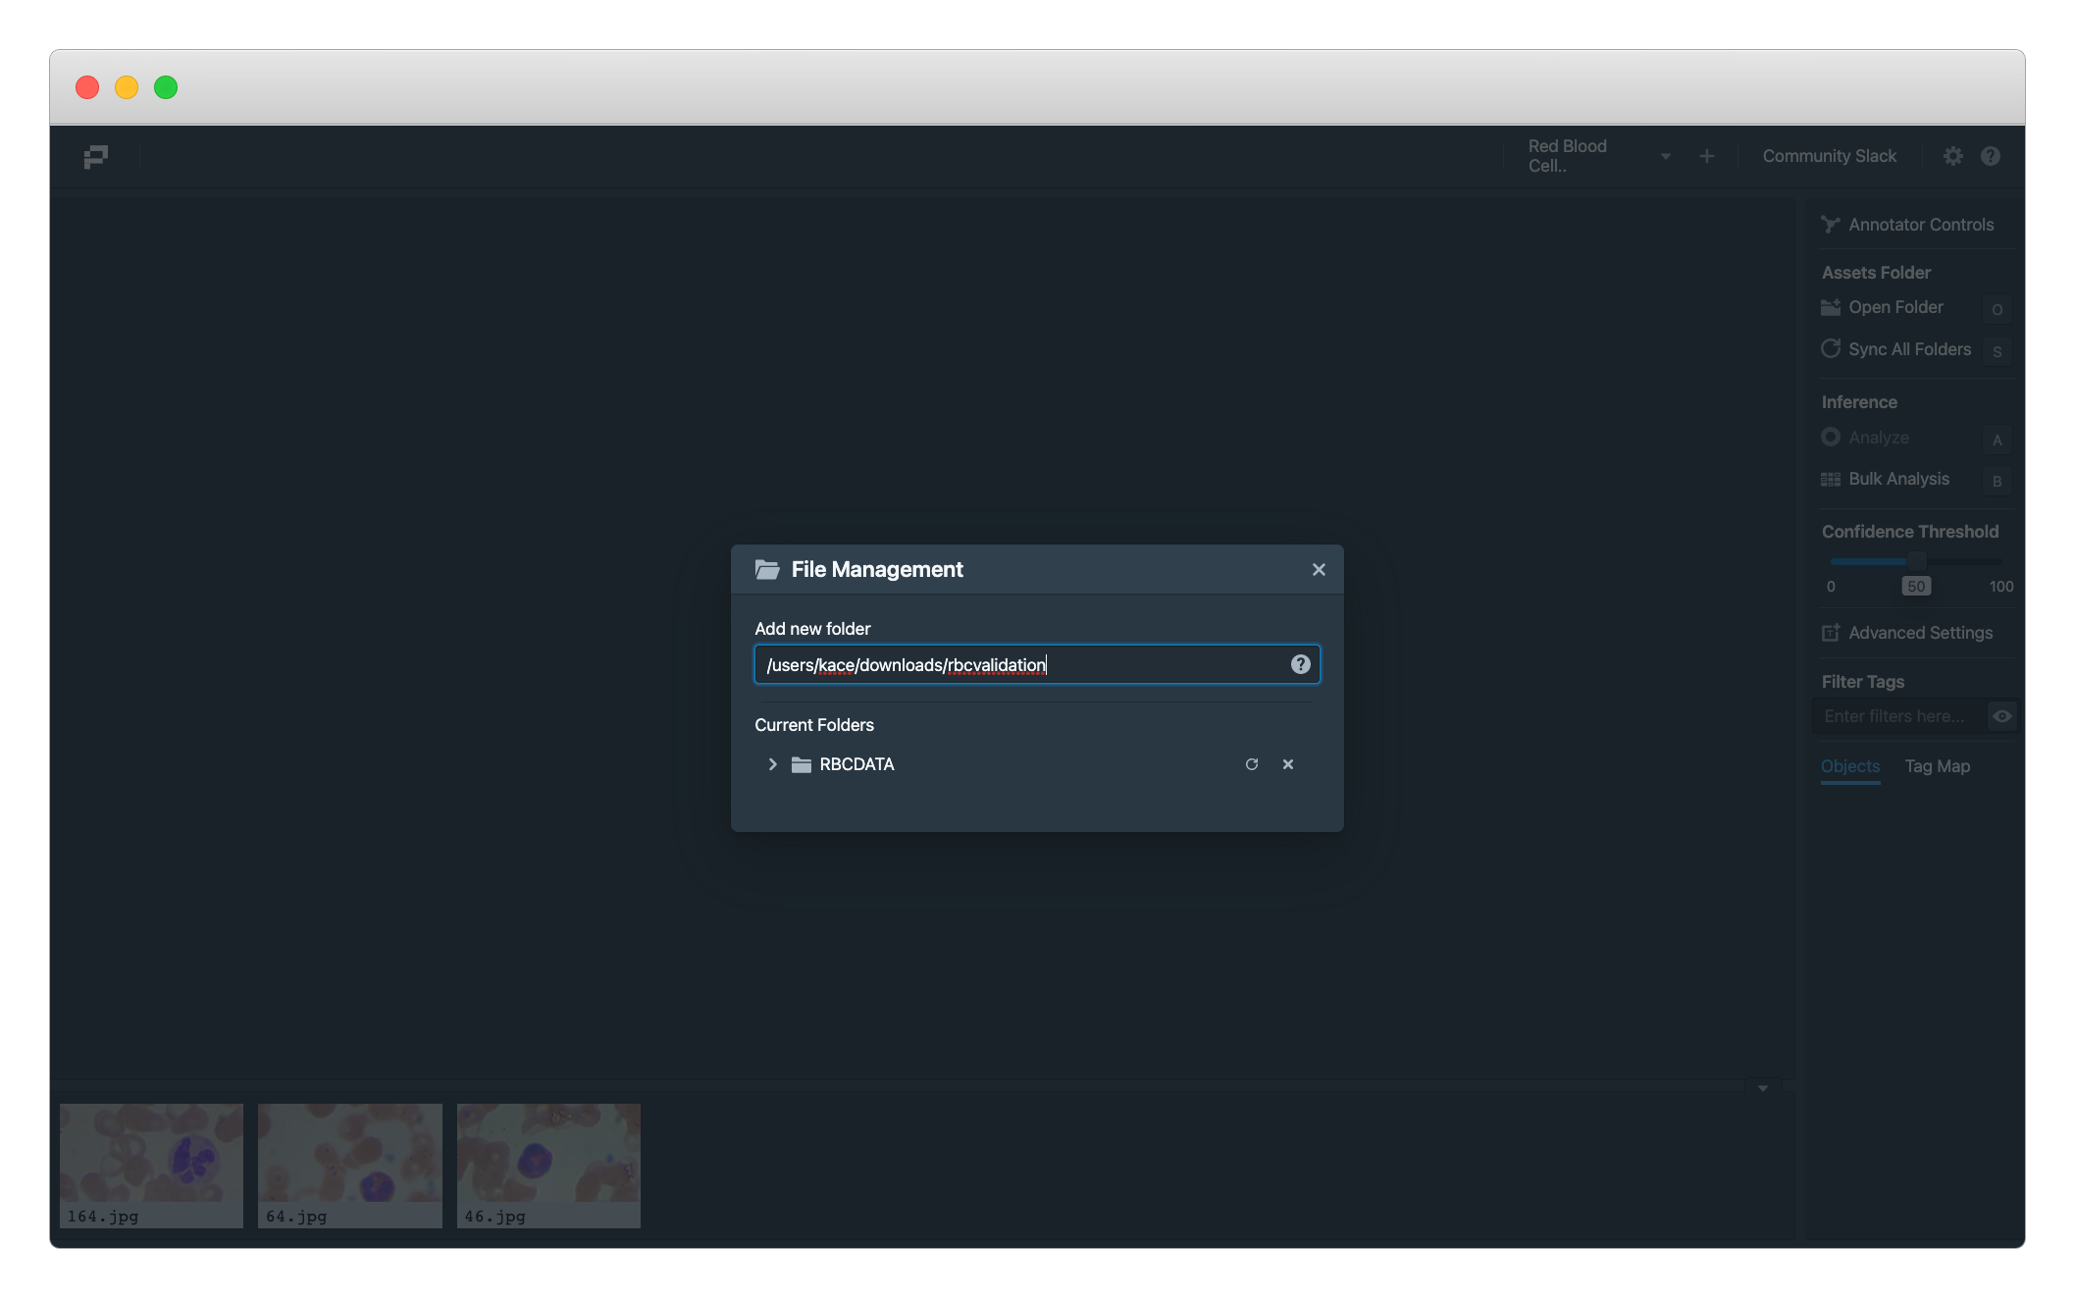Click the Sync All Folders button
Viewport: 2075px width, 1298px height.
(1895, 349)
